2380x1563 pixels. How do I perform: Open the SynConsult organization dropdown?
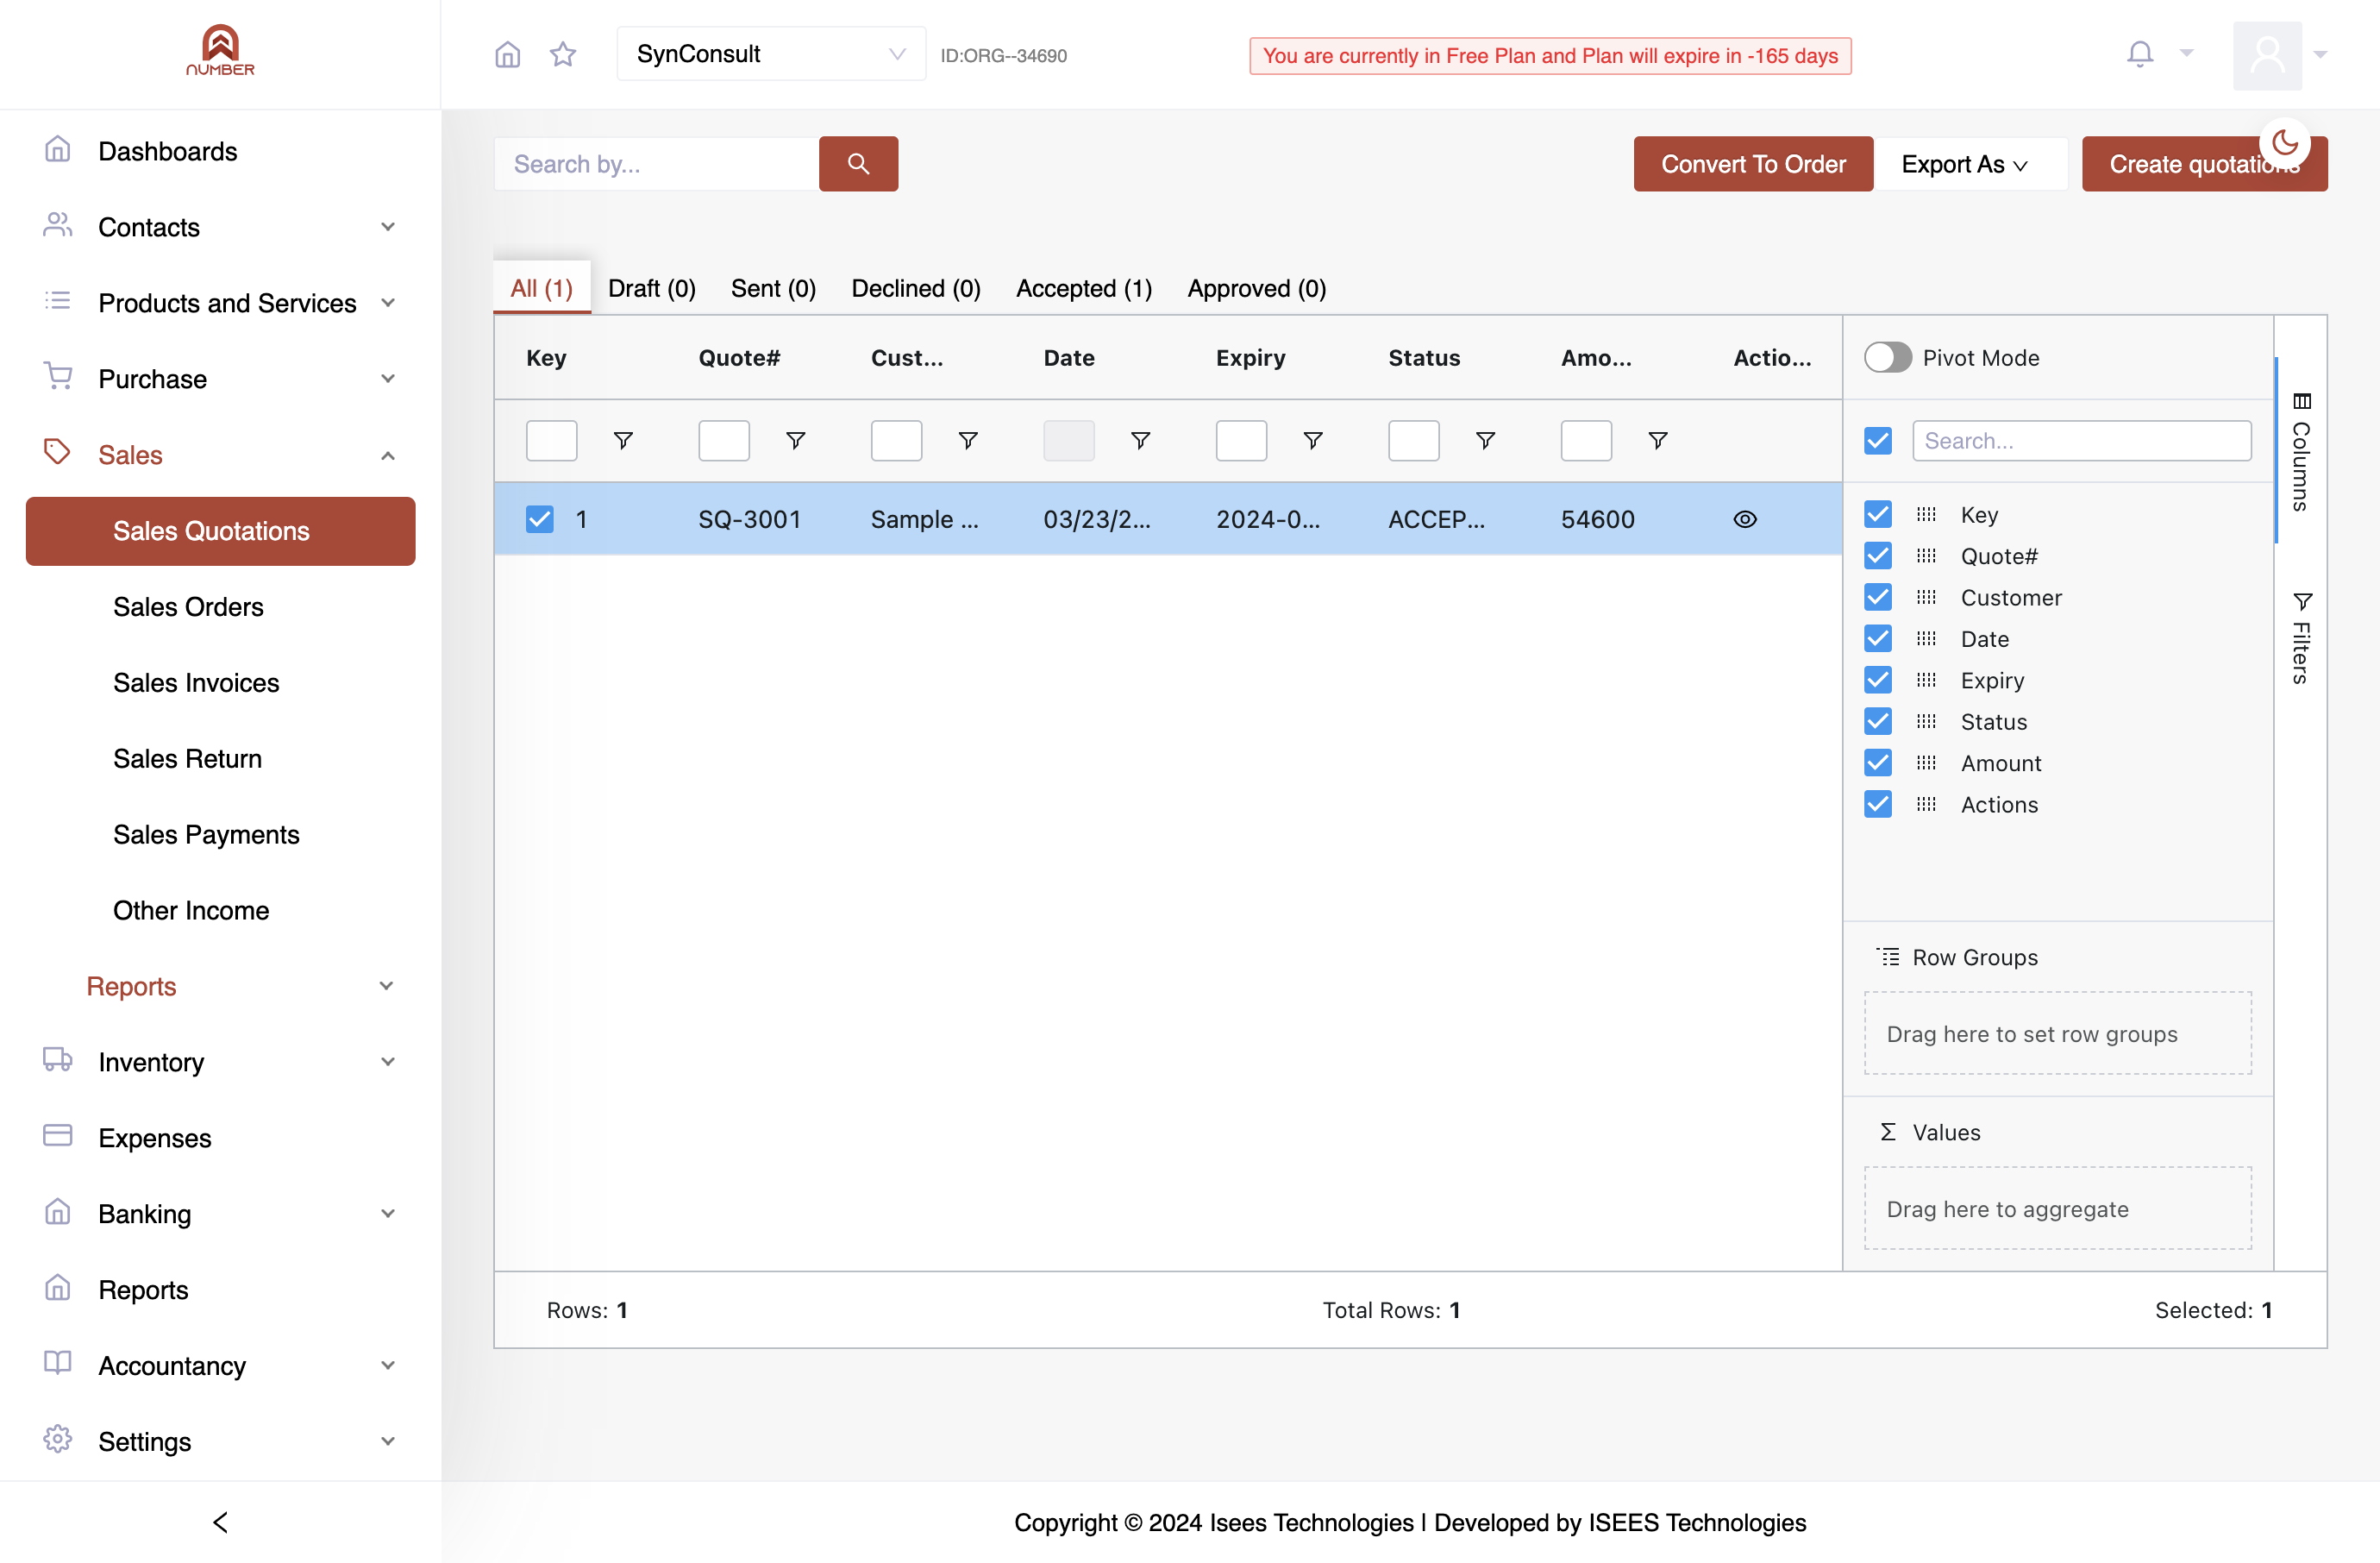(770, 54)
